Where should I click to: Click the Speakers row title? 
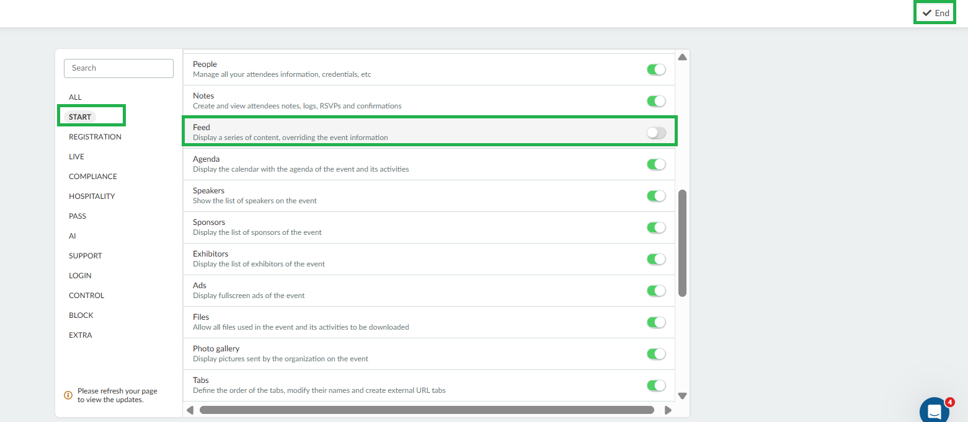[x=208, y=190]
